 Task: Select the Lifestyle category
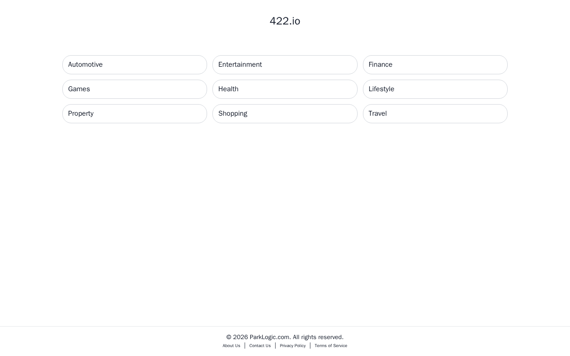[435, 89]
